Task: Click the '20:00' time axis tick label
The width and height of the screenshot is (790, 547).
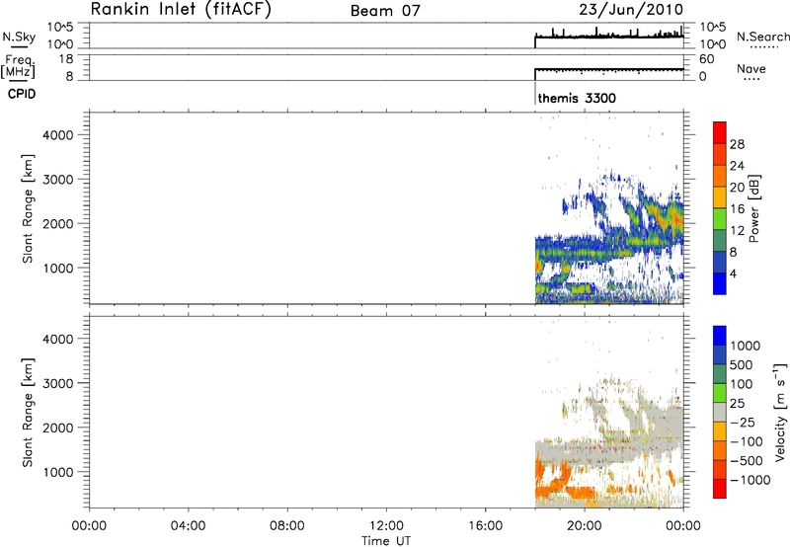Action: click(585, 526)
